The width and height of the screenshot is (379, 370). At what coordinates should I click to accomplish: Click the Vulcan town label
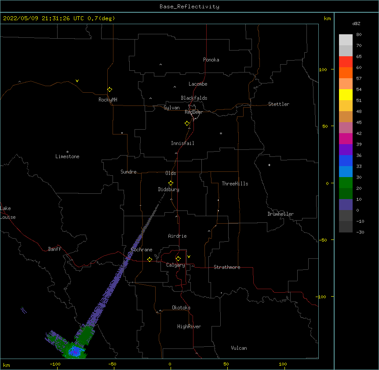(x=239, y=348)
